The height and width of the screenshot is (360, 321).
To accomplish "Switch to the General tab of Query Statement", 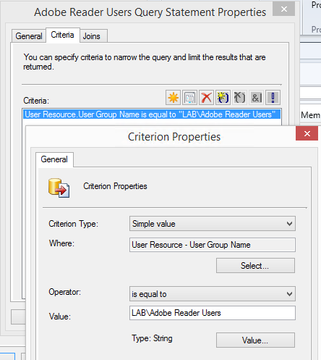I will pos(29,36).
